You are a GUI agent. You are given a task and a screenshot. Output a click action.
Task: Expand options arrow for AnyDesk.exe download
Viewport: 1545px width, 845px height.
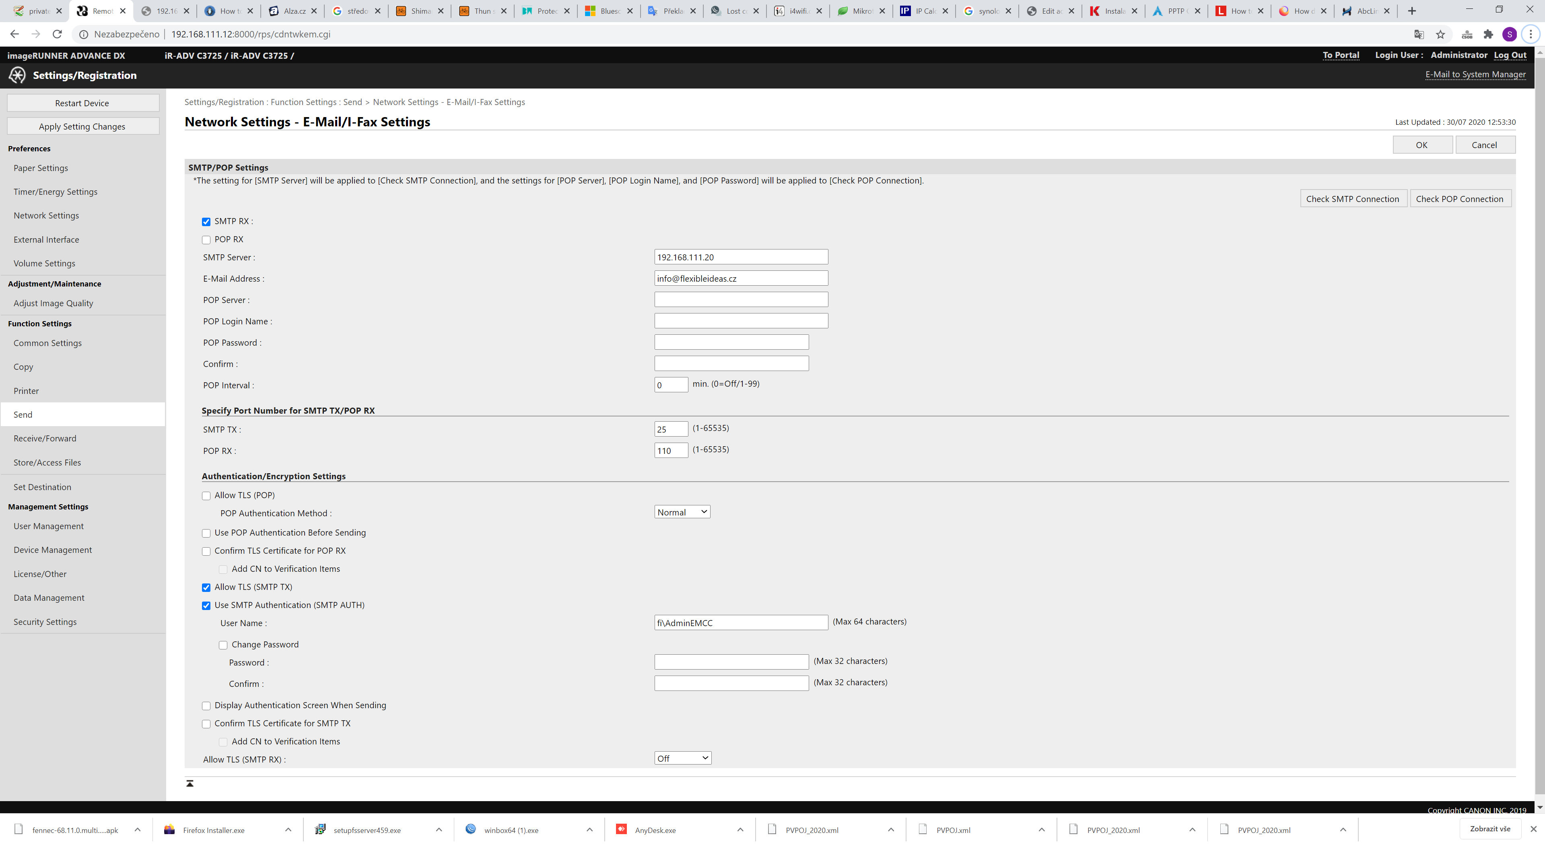point(740,830)
